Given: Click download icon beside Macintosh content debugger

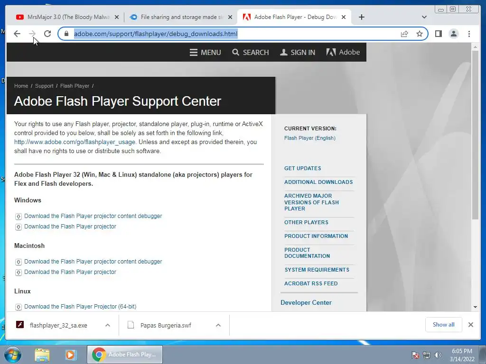Looking at the screenshot, I should click(x=19, y=262).
